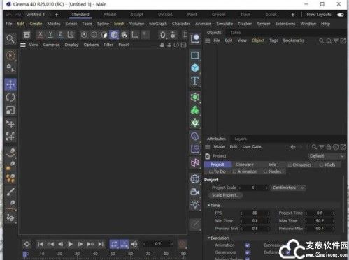Screen dimensions: 349x260
Task: Add a Text spline object
Action: [195, 81]
